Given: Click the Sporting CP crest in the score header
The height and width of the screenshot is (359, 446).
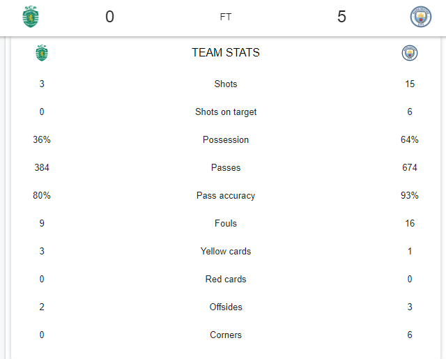Looking at the screenshot, I should point(31,17).
